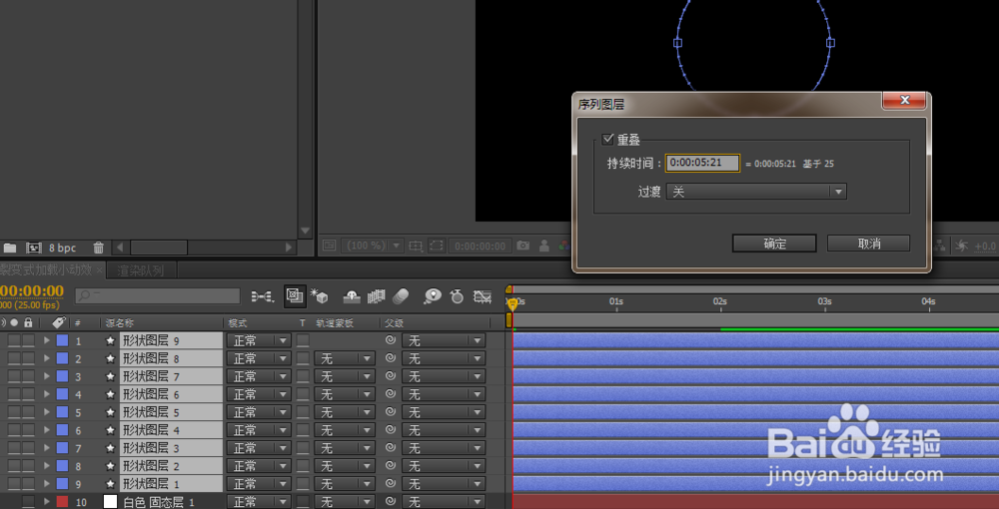Viewport: 999px width, 509px height.
Task: Click the blue label swatch of 形状图层 9
Action: (62, 340)
